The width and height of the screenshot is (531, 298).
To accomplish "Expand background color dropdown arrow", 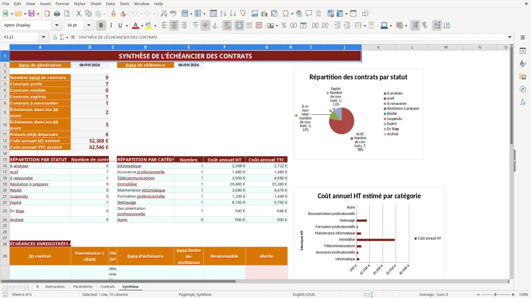I will click(x=155, y=26).
